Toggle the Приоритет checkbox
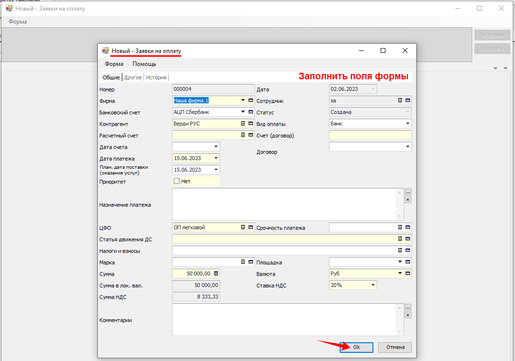This screenshot has width=515, height=361. tap(176, 181)
